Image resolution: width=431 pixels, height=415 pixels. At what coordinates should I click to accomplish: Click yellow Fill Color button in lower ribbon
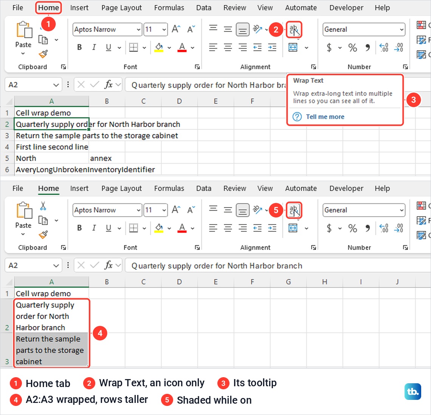pyautogui.click(x=159, y=228)
